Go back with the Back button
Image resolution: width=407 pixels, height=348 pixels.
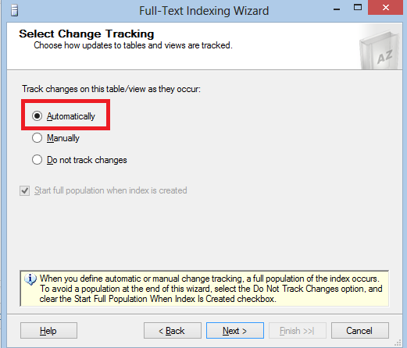(173, 331)
